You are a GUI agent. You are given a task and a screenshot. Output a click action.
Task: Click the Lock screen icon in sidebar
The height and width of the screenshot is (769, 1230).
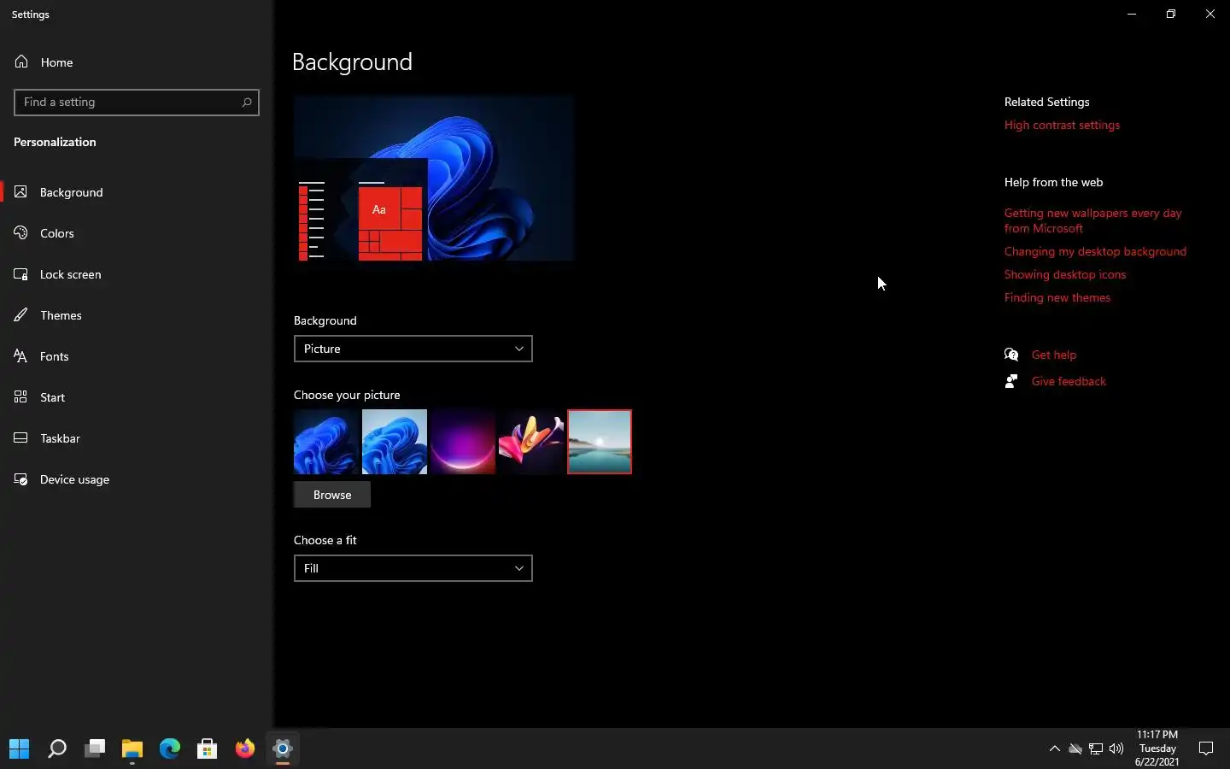(x=21, y=273)
